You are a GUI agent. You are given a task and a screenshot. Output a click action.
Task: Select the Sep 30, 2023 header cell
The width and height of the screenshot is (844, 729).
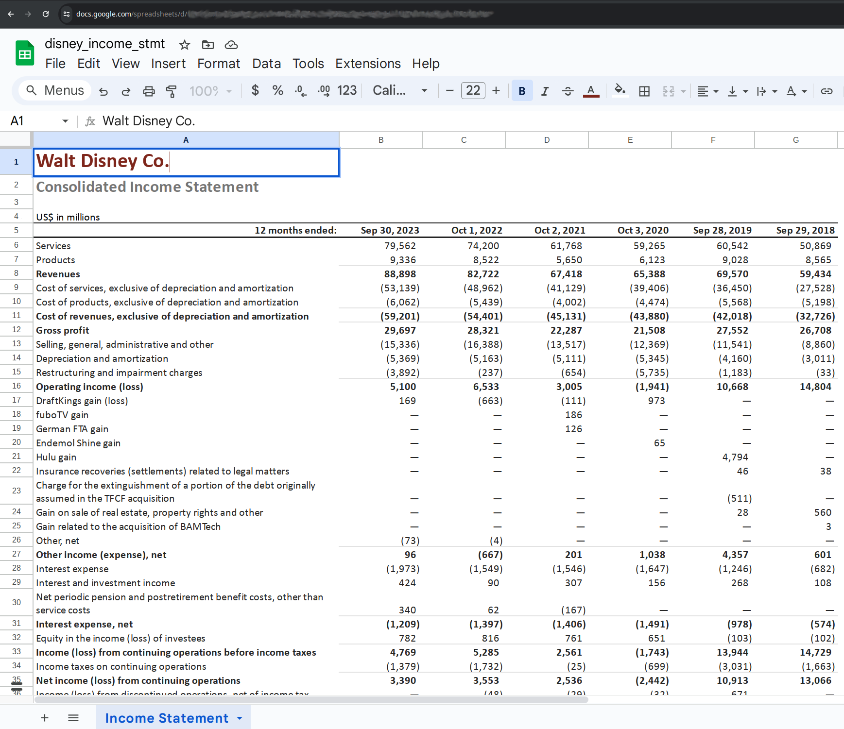pos(381,230)
